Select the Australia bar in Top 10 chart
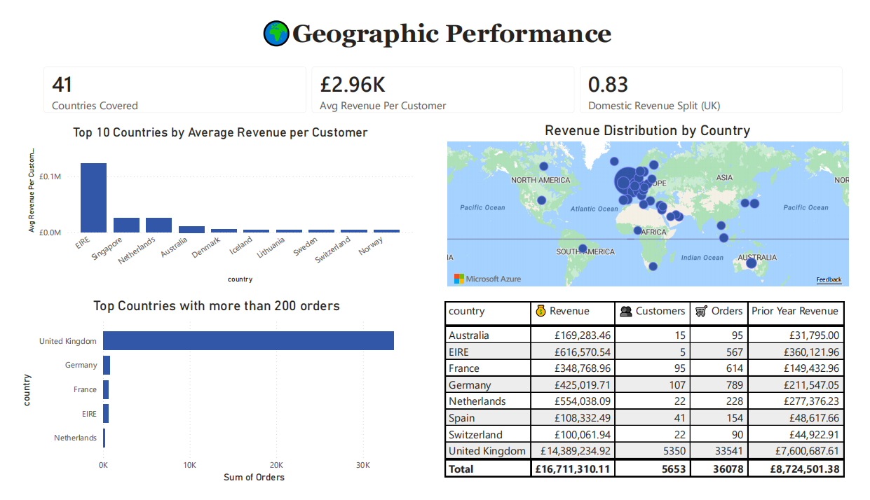The height and width of the screenshot is (500, 870). coord(191,229)
